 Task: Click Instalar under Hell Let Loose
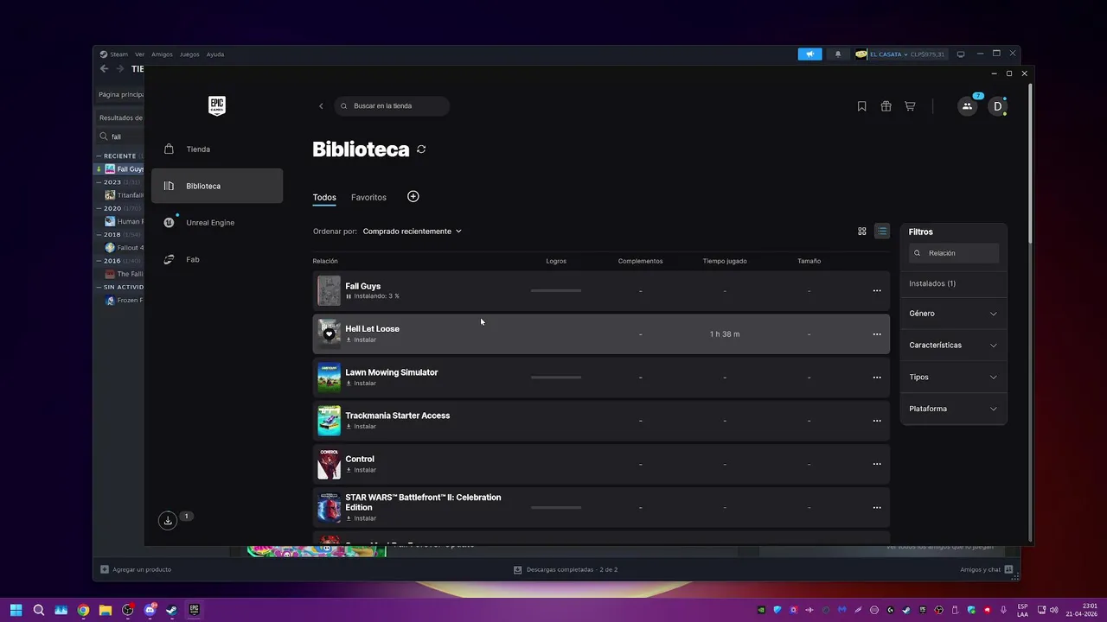coord(362,340)
